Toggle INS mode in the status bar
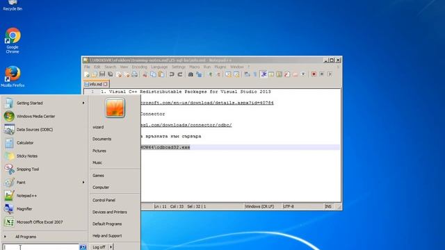445x250 pixels. (328, 206)
